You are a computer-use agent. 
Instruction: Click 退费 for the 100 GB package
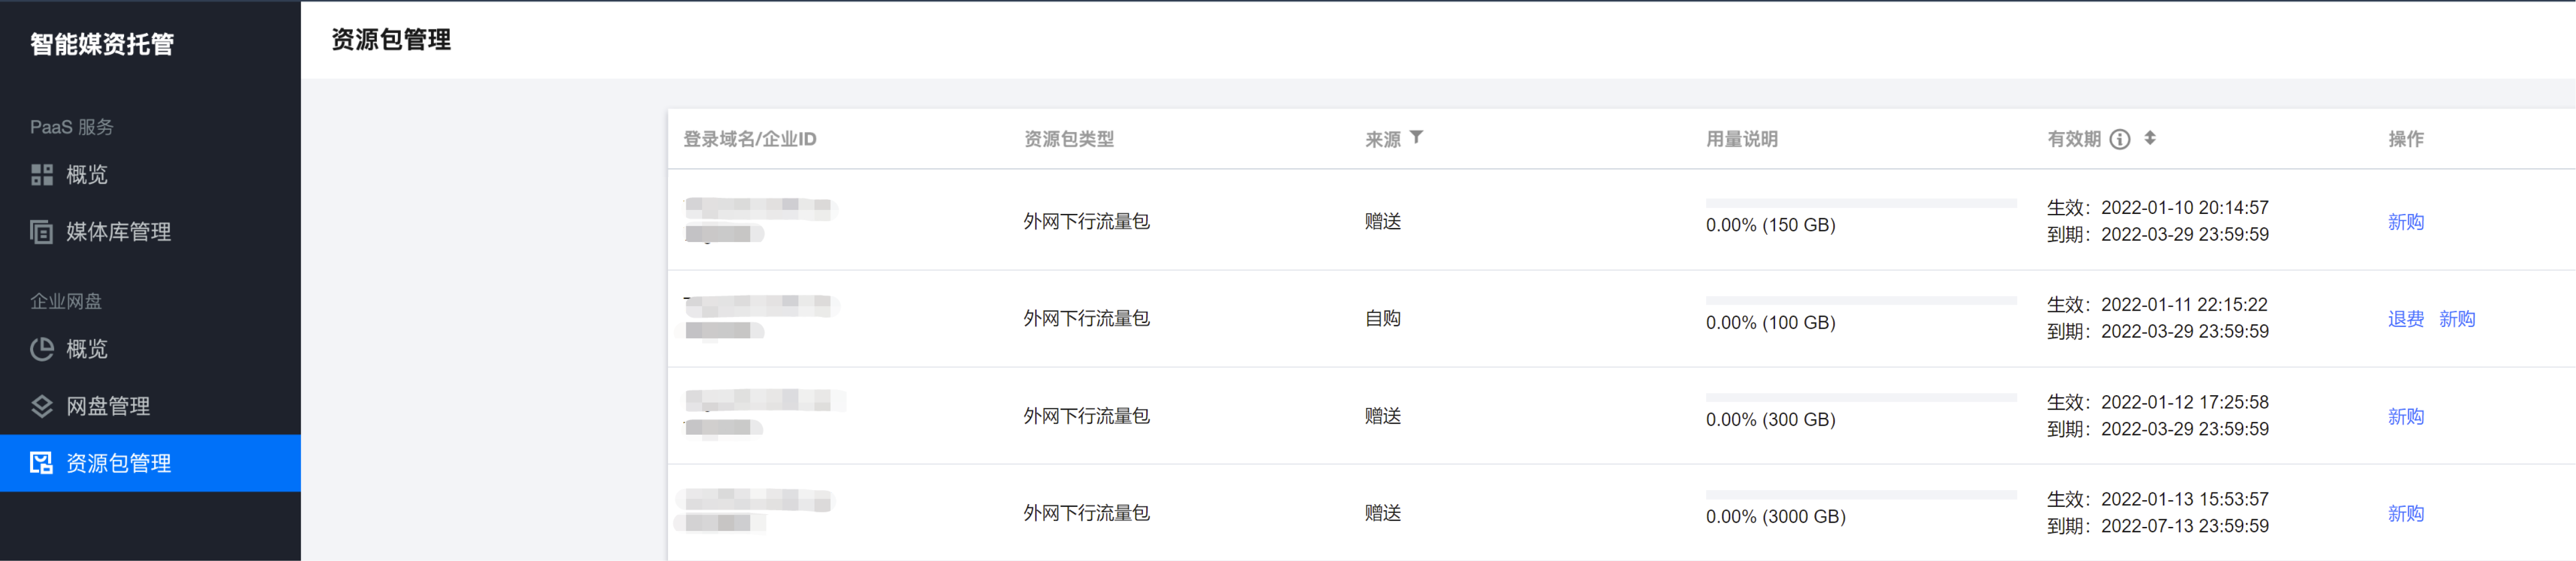pyautogui.click(x=2405, y=319)
